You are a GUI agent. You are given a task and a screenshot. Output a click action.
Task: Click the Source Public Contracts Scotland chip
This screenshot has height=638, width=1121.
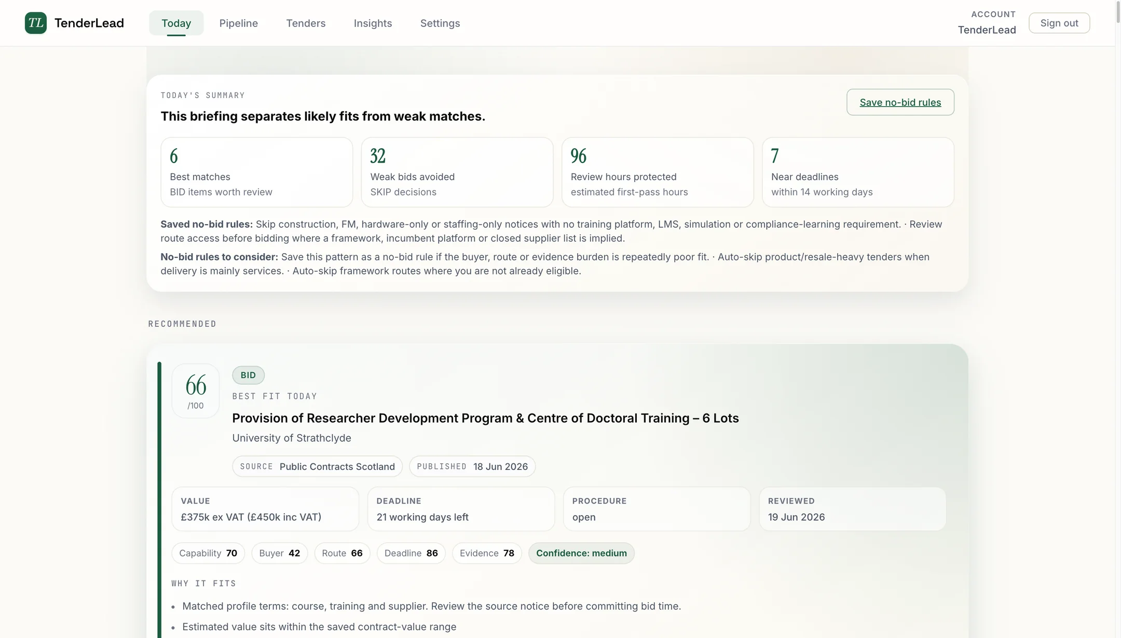click(x=317, y=466)
